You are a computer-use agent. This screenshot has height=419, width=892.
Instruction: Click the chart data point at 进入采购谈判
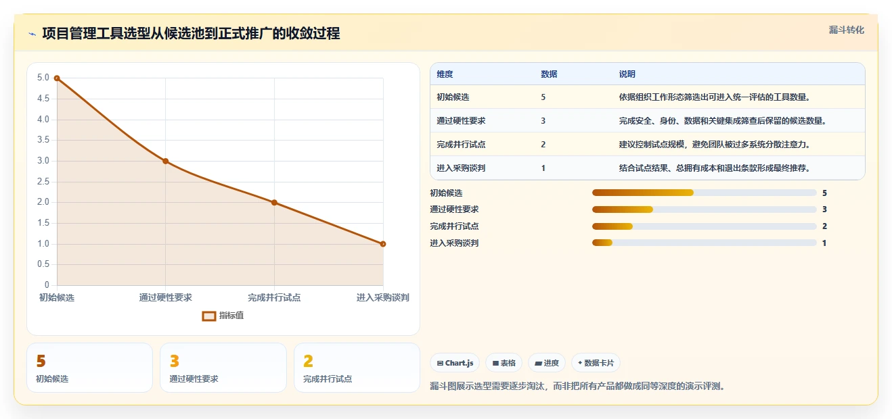coord(383,244)
